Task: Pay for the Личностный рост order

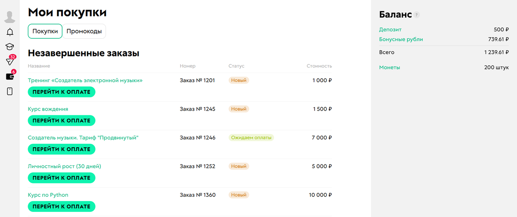Action: pyautogui.click(x=62, y=178)
